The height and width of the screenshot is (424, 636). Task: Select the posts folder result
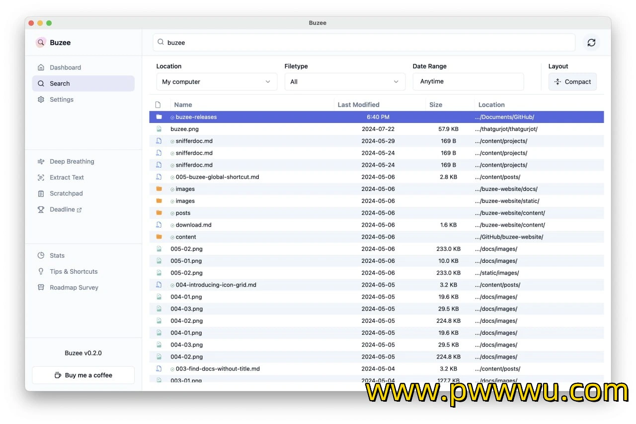point(377,213)
